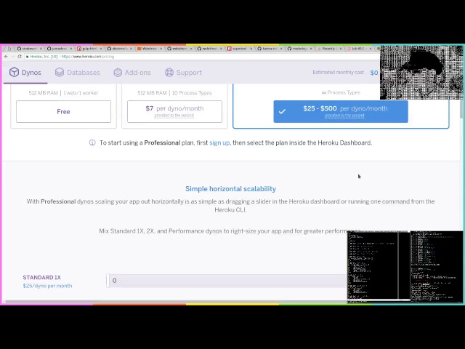Close the karma browser tab
This screenshot has height=349, width=465.
[x=281, y=49]
